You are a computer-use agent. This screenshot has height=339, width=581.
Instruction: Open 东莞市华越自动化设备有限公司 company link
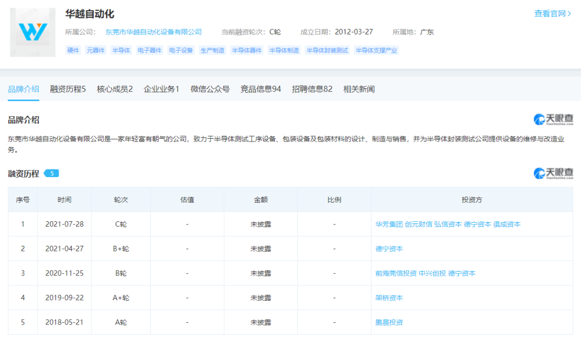pos(153,32)
